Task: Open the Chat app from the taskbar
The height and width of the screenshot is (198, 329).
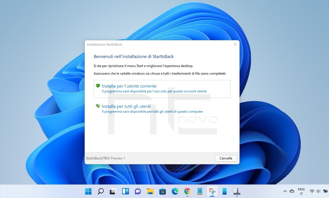Action: (x=138, y=191)
